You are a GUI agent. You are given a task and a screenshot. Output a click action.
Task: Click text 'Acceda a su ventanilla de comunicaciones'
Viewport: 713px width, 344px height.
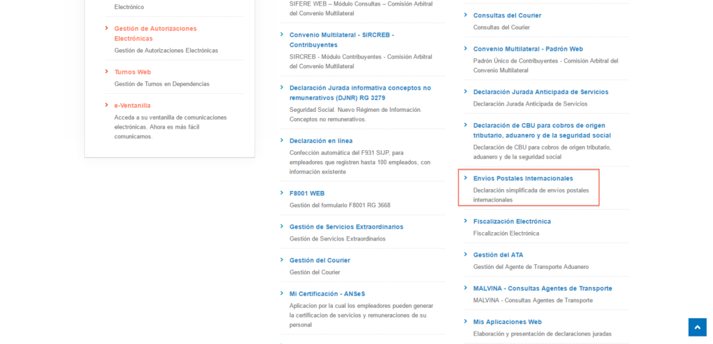[x=171, y=117]
